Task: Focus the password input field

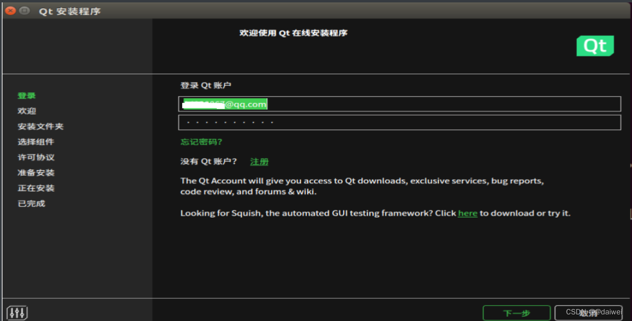Action: point(400,122)
